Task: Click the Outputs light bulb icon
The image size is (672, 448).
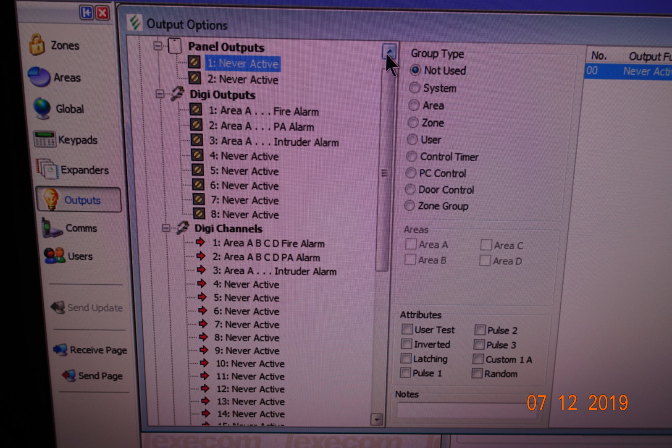Action: point(51,199)
